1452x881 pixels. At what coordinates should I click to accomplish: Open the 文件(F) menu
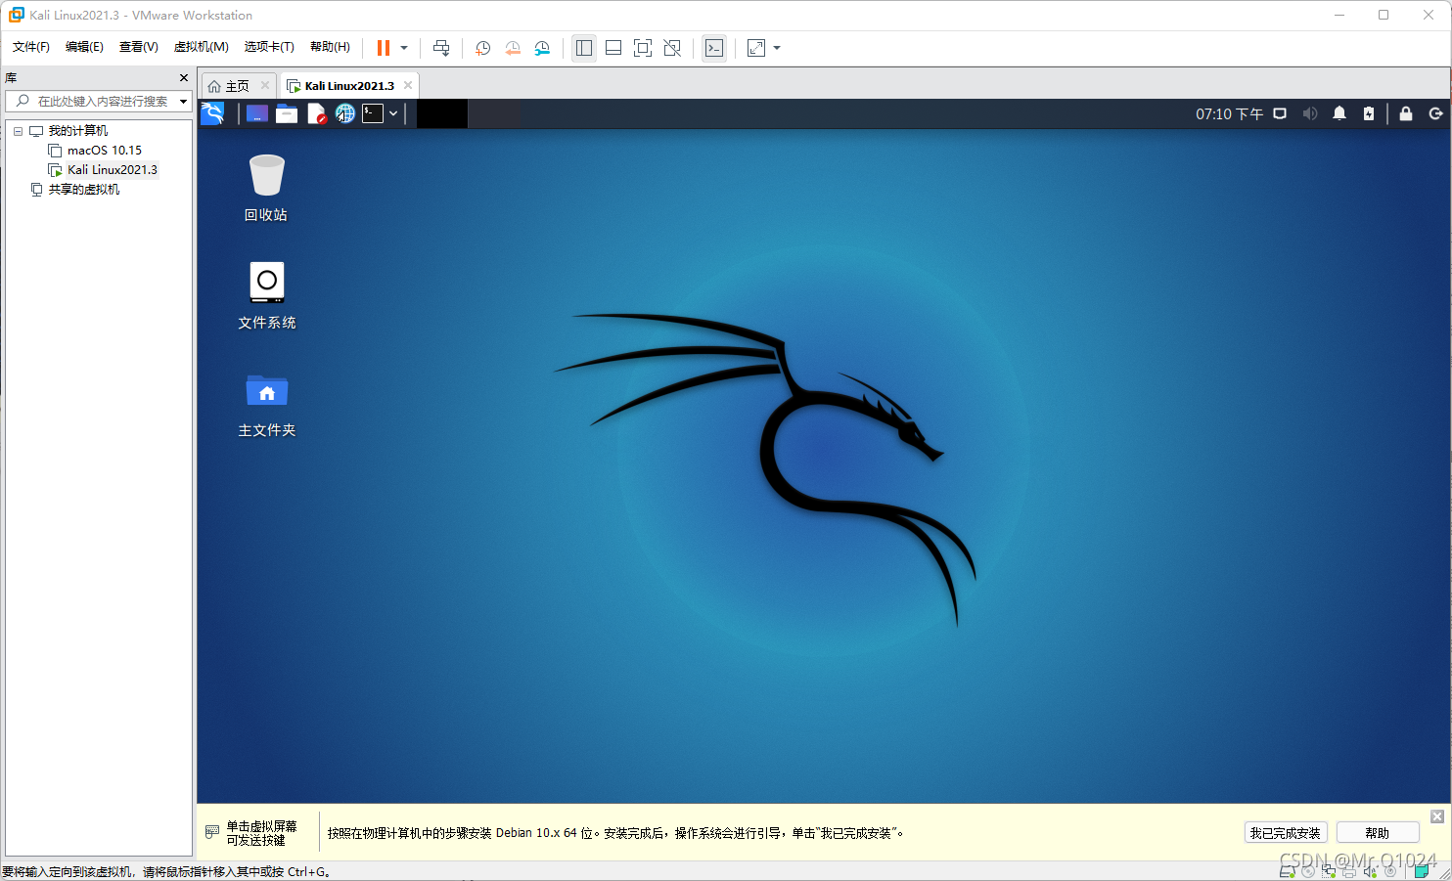point(31,47)
